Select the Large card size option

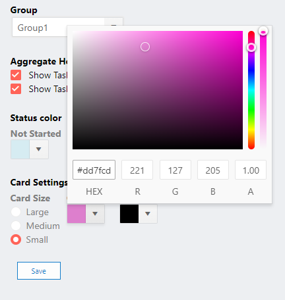(16, 212)
